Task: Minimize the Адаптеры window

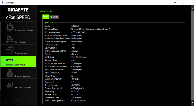Action: point(175,2)
